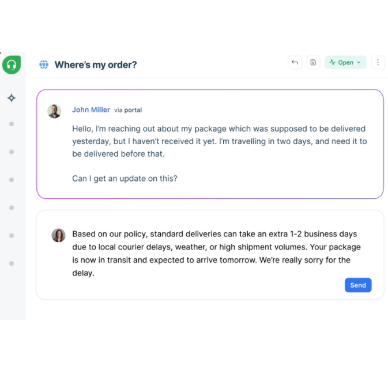Click the reply arrow icon
Viewport: 388px width, 392px height.
(295, 62)
